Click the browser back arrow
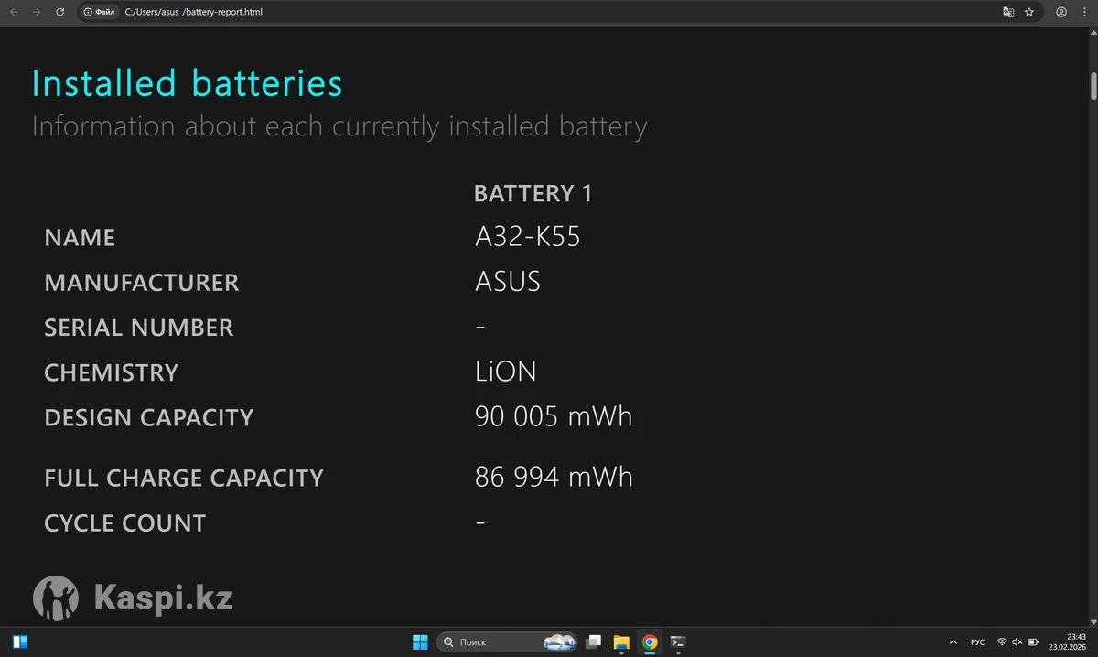1098x657 pixels. tap(14, 12)
